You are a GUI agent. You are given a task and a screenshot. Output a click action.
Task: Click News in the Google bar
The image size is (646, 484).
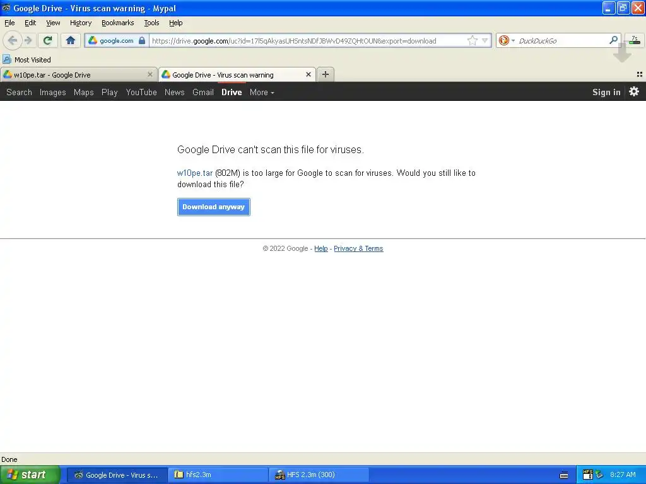click(174, 92)
